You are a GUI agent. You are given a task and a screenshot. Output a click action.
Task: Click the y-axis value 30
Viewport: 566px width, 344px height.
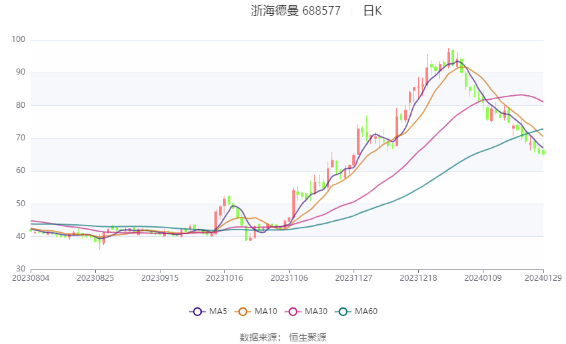21,269
